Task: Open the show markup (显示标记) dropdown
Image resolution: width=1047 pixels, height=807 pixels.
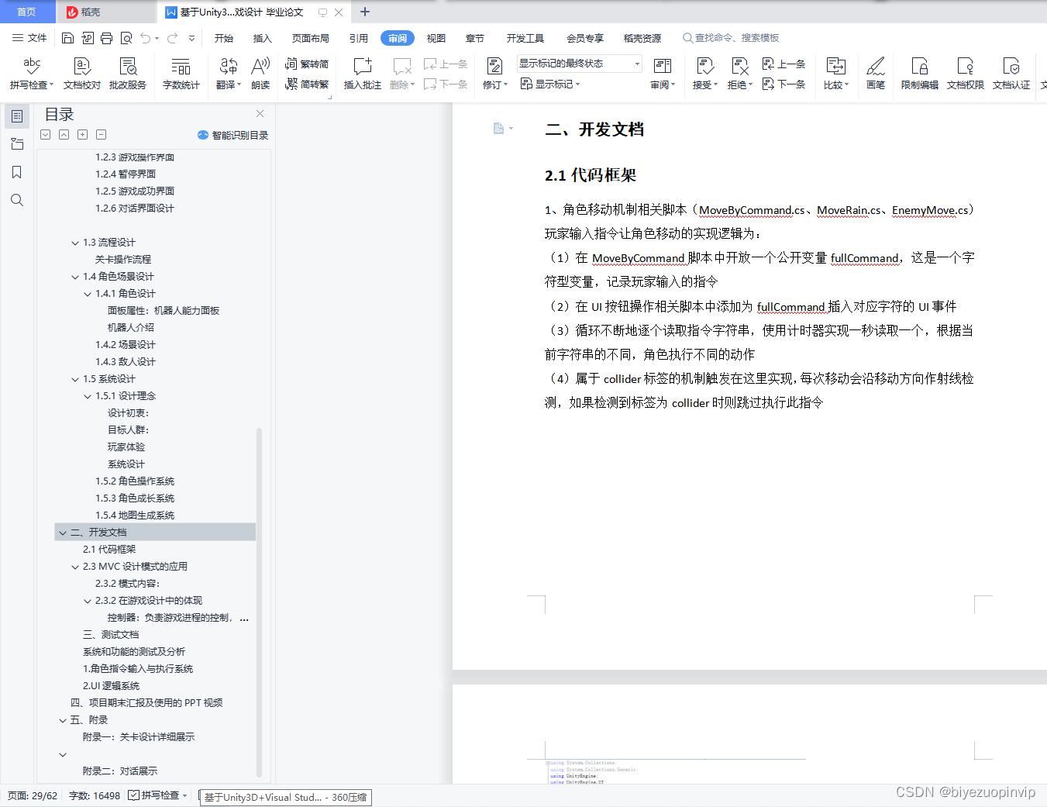Action: [x=550, y=84]
